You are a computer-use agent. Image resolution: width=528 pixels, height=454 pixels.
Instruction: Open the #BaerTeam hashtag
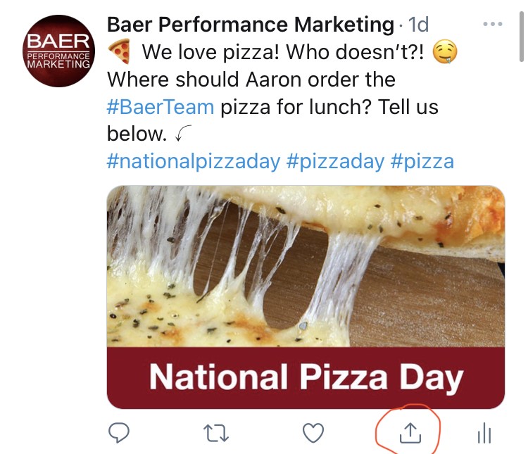(161, 107)
